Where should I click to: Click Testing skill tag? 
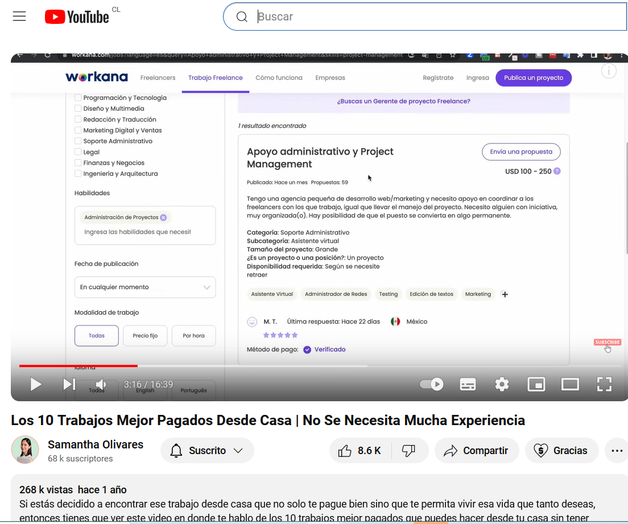[x=389, y=294]
